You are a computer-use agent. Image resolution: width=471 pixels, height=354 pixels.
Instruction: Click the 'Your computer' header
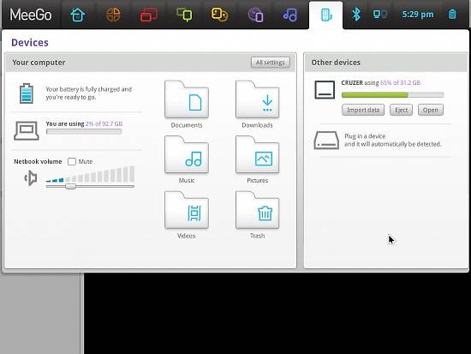[39, 63]
